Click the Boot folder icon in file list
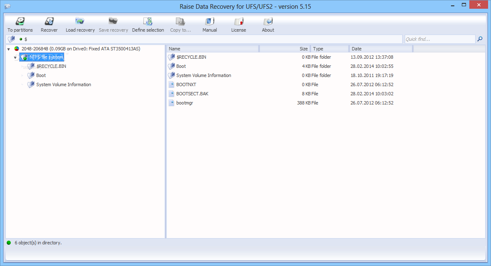The height and width of the screenshot is (266, 491). coord(171,66)
